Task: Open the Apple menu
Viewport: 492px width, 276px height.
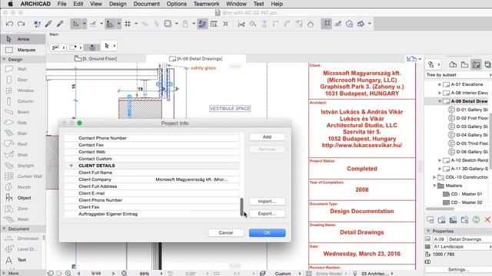Action: 10,4
